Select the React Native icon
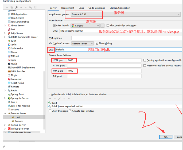 9,83
